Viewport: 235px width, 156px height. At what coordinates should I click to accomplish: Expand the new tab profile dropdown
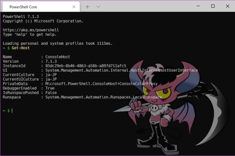[x=98, y=7]
